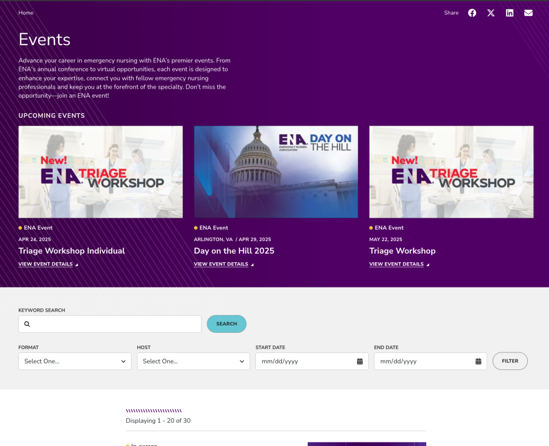The width and height of the screenshot is (549, 446).
Task: Click the 'UPCOMING EVENTS' heading
Action: (51, 116)
